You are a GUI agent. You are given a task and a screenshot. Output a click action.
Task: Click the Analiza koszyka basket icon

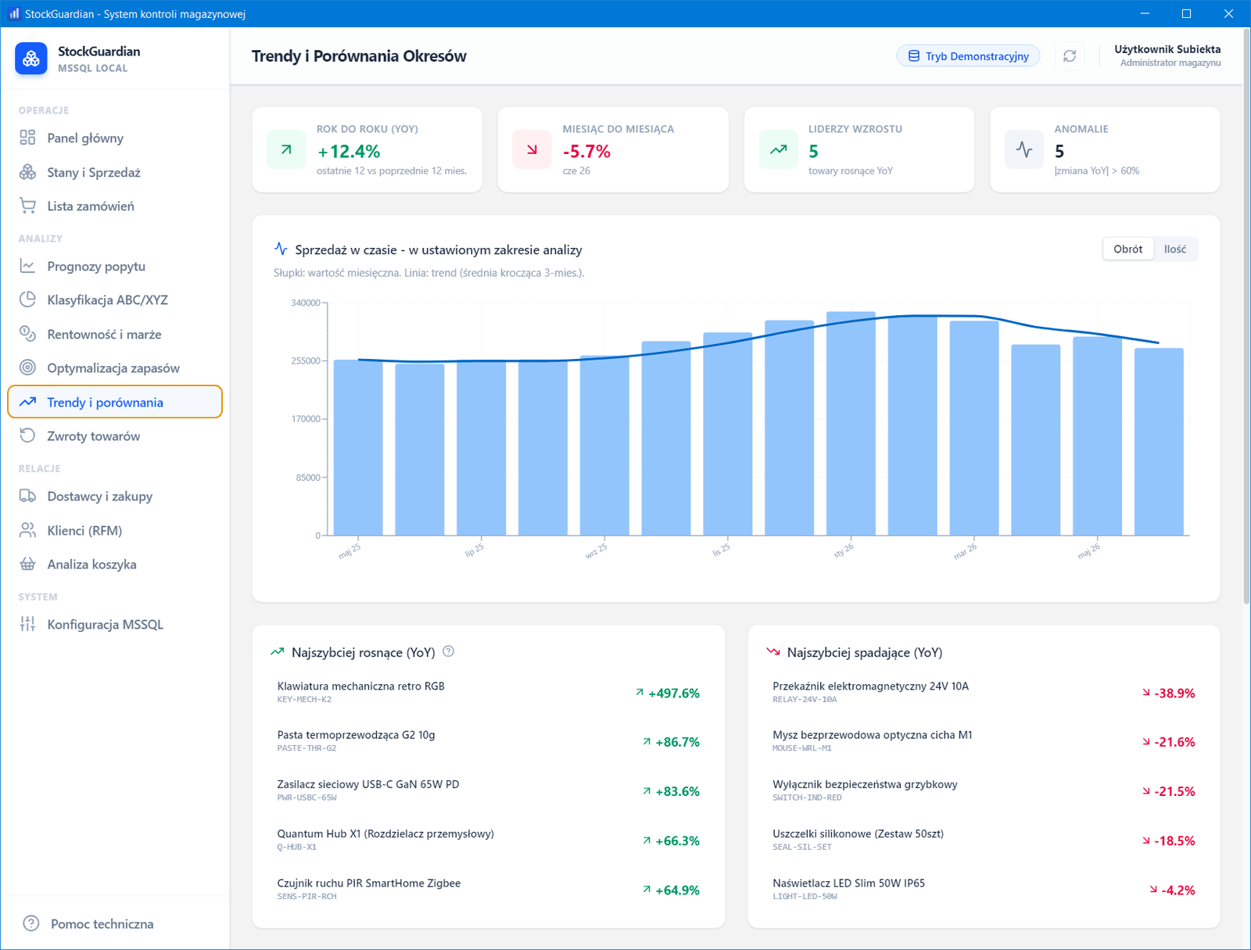(x=27, y=564)
